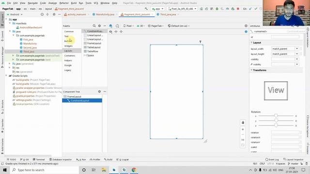Open the API 30 version dropdown
The width and height of the screenshot is (310, 174).
pyautogui.click(x=141, y=26)
